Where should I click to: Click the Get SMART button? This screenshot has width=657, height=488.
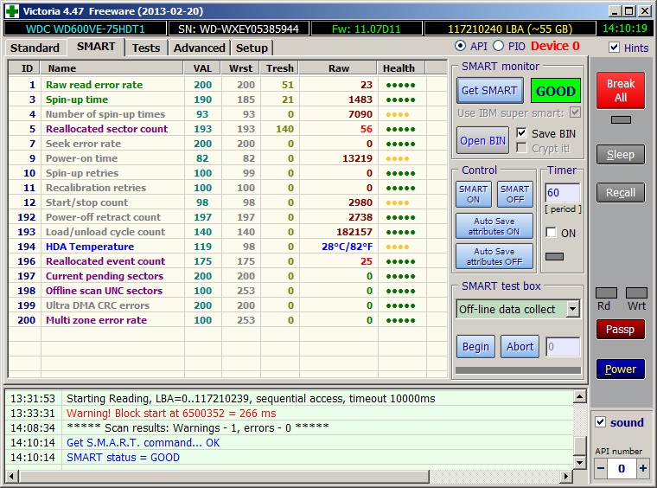(x=490, y=91)
